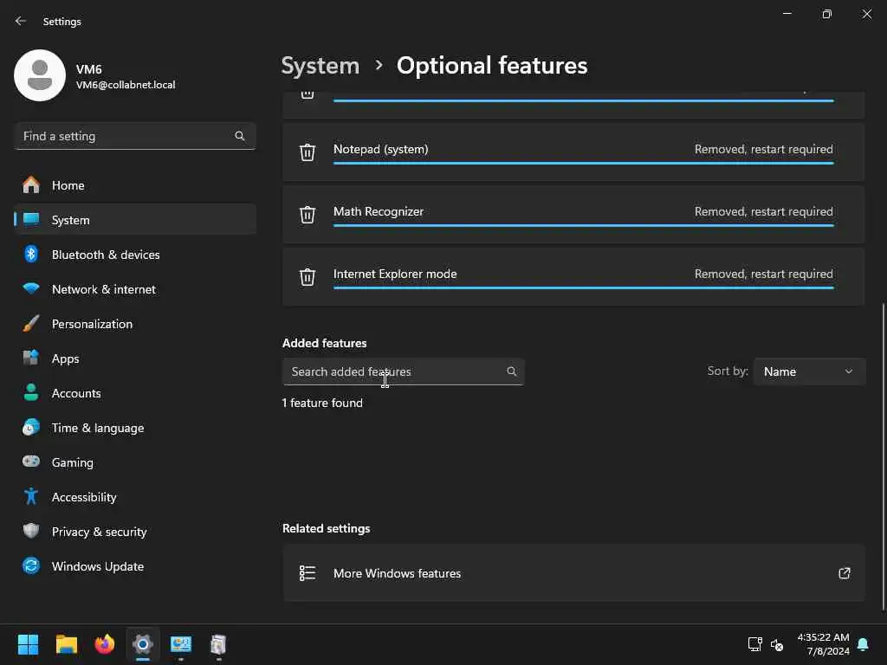Click the Gaming controller icon
Screen dimensions: 887x665
(x=31, y=462)
